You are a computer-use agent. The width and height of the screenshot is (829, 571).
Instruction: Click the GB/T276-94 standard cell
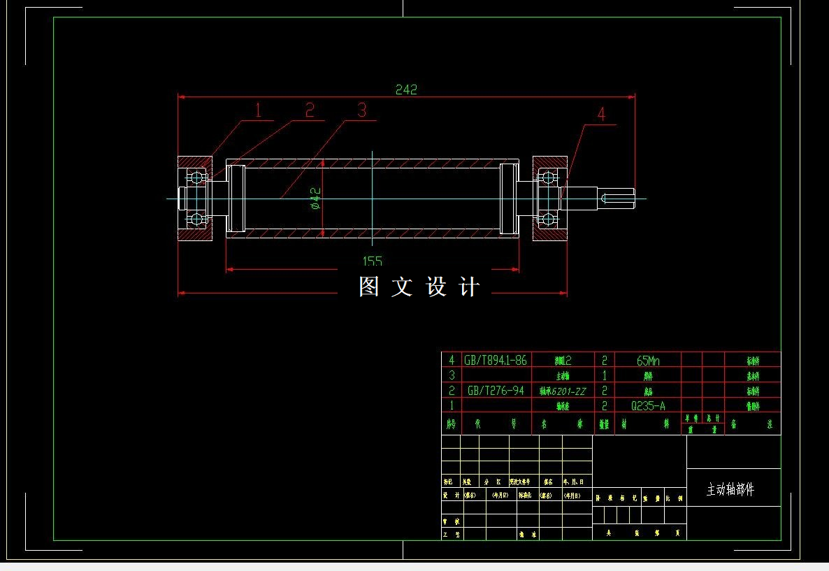[x=496, y=391]
